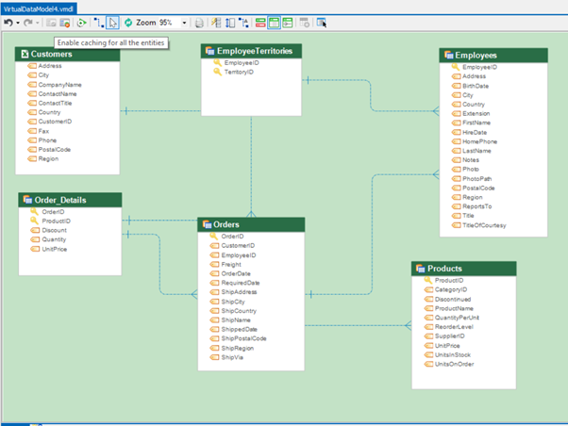Screen dimensions: 568x426
Task: Click the Order_Details entity table icon
Action: pos(27,200)
